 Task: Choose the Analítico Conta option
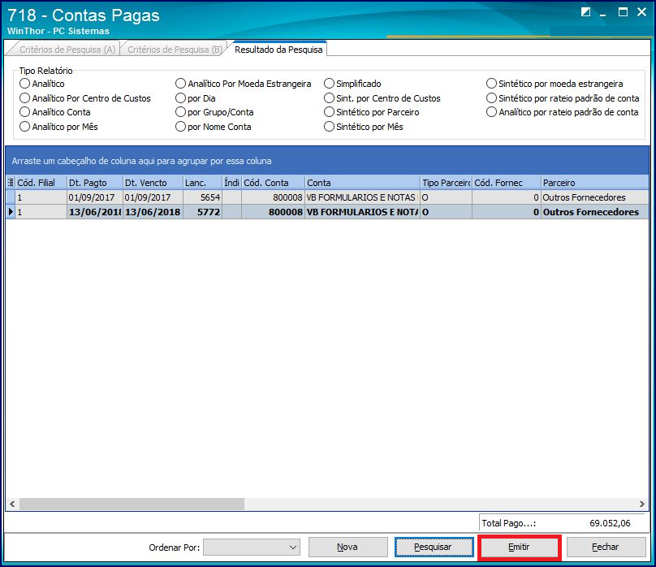[55, 112]
